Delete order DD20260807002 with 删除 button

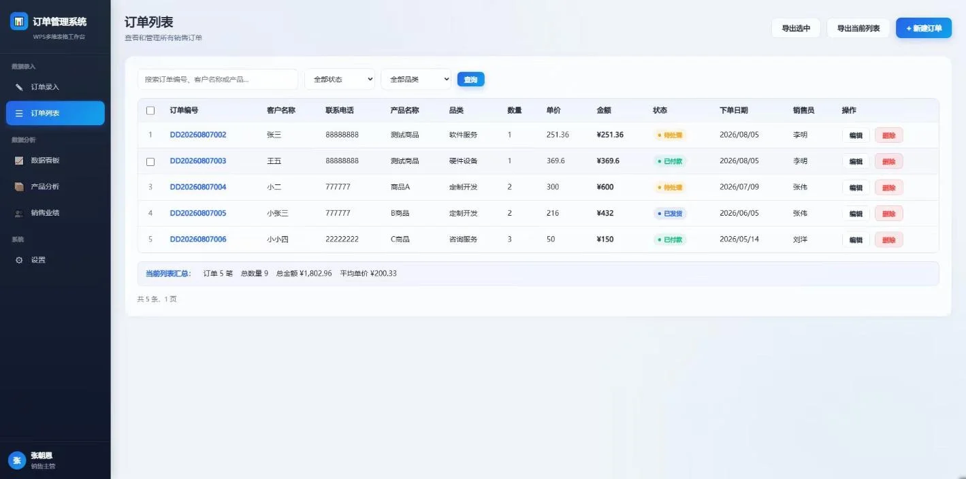click(889, 135)
